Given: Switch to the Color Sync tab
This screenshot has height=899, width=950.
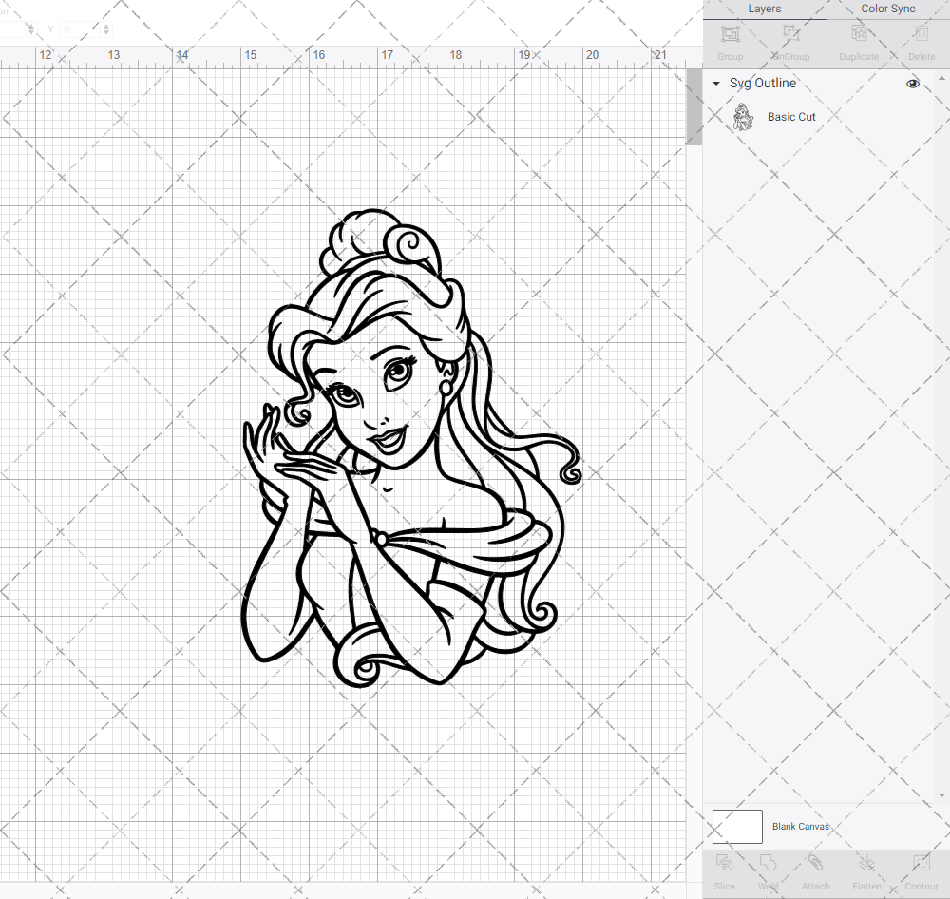Looking at the screenshot, I should click(887, 9).
